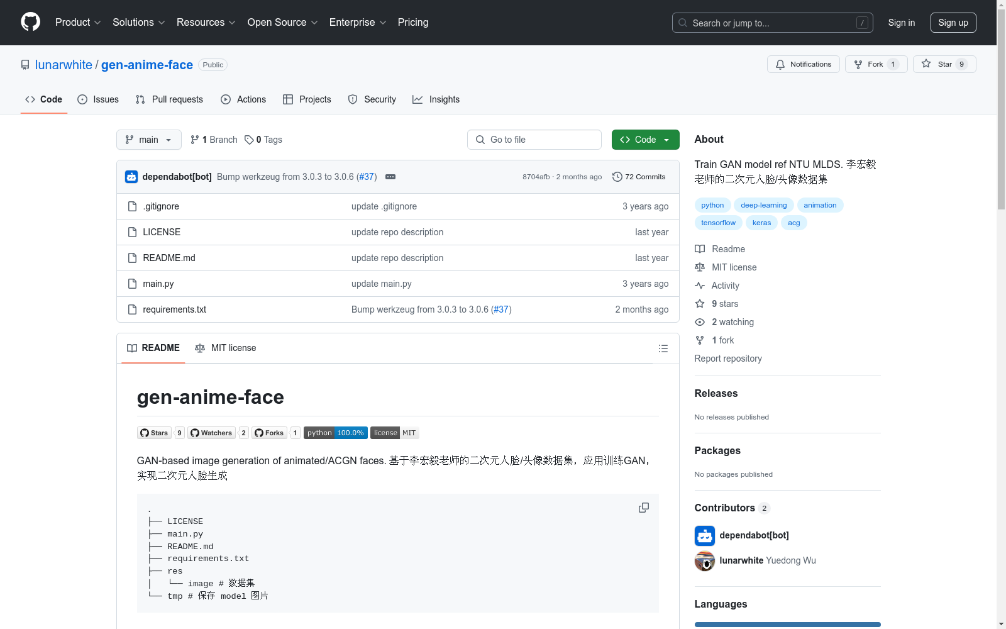This screenshot has height=629, width=1006.
Task: Click the dependabot[bot] contributor avatar
Action: [705, 536]
